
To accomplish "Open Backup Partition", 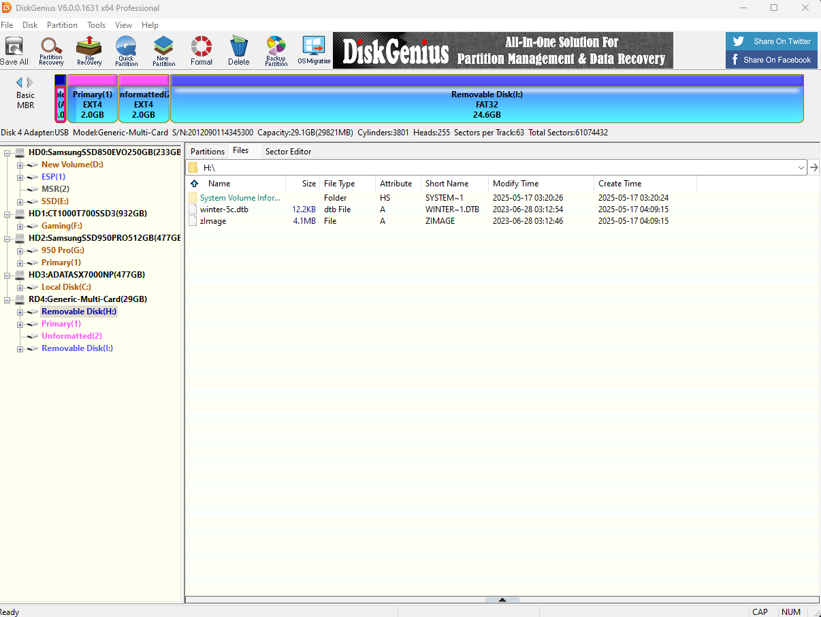I will pyautogui.click(x=276, y=50).
